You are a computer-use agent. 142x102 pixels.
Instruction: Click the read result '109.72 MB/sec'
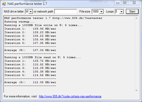(44, 61)
